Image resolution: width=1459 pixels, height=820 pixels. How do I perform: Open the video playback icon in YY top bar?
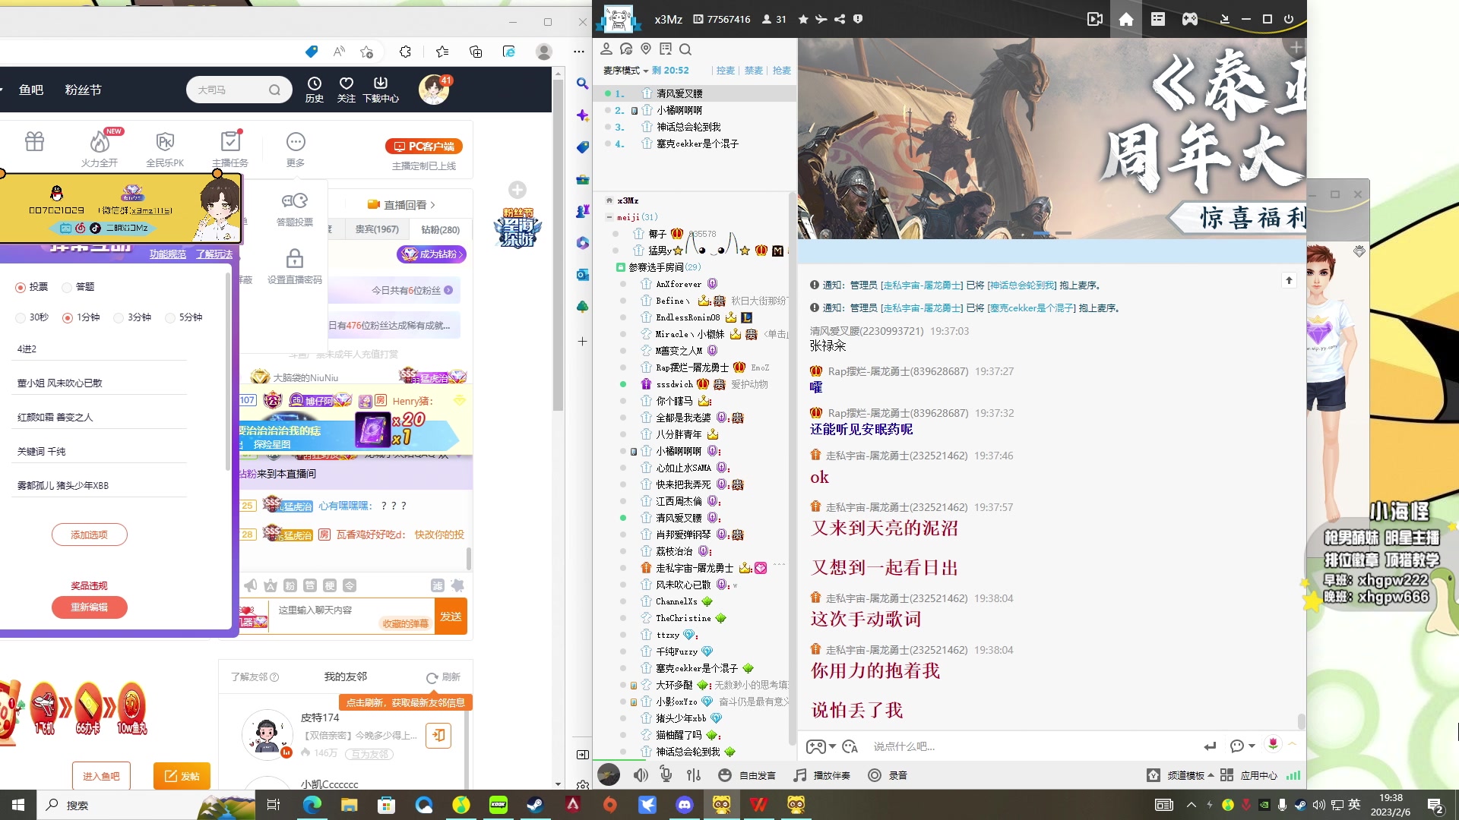(x=1094, y=20)
